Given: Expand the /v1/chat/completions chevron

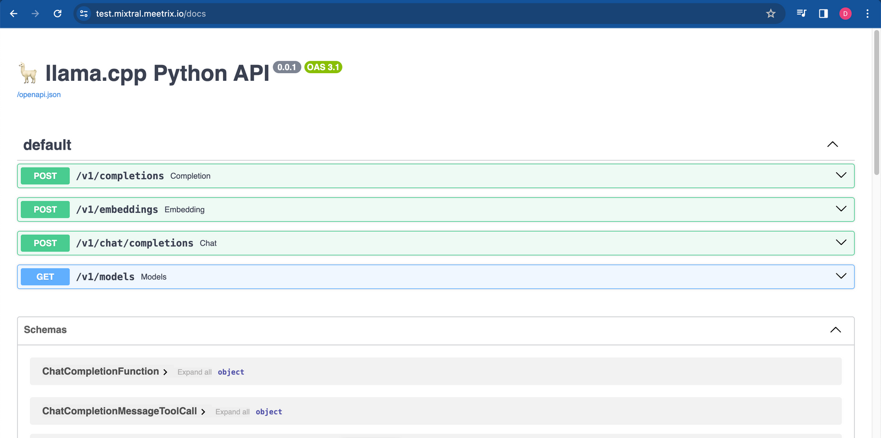Looking at the screenshot, I should 841,243.
